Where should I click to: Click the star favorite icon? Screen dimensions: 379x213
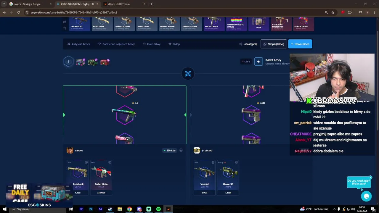pyautogui.click(x=65, y=28)
